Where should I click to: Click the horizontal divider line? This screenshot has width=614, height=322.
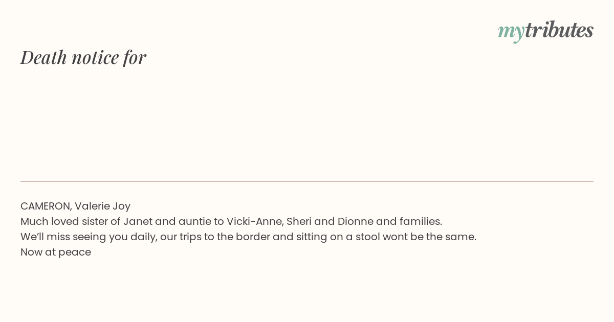[x=307, y=181]
